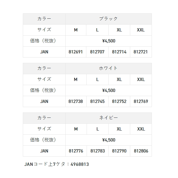Click the ブラック color header cell
This screenshot has width=178, height=178.
(108, 19)
